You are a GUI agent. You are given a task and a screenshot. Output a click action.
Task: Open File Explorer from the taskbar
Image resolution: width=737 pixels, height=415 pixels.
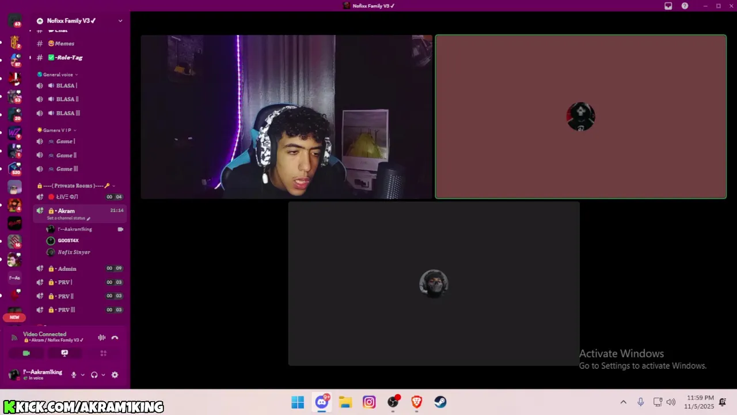point(345,402)
